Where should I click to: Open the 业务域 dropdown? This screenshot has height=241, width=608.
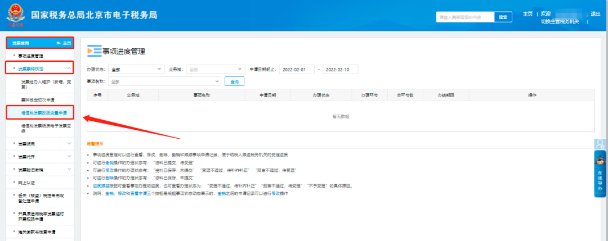216,70
